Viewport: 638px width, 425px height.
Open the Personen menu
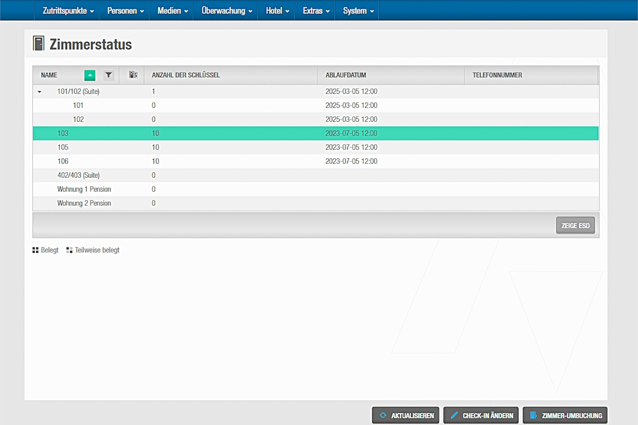(x=125, y=11)
